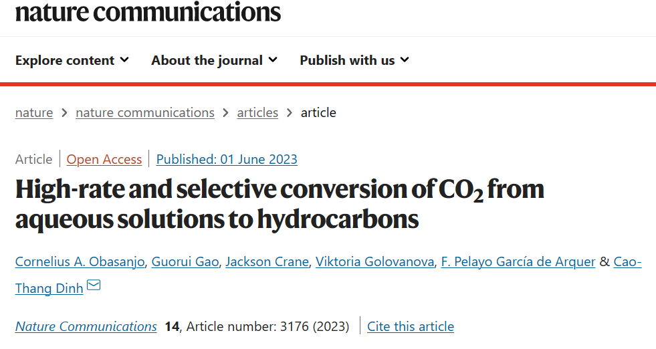Viewport: 656px width, 349px height.
Task: Click the Cite this article link
Action: pyautogui.click(x=411, y=326)
